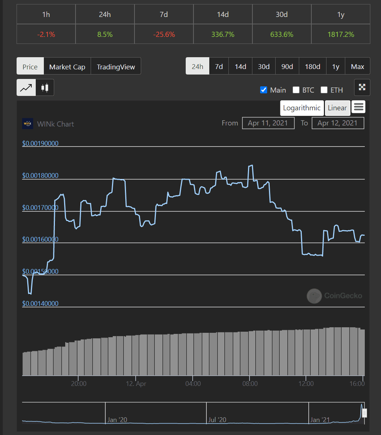Set chart scale to Logarithmic
This screenshot has height=435, width=381.
tap(302, 108)
